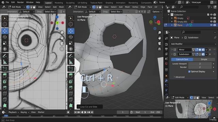Open the Options dropdown
The image size is (218, 122).
pyautogui.click(x=157, y=12)
